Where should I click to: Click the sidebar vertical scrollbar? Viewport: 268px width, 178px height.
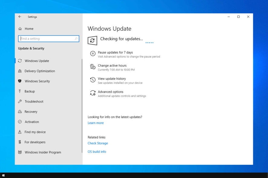pos(82,106)
